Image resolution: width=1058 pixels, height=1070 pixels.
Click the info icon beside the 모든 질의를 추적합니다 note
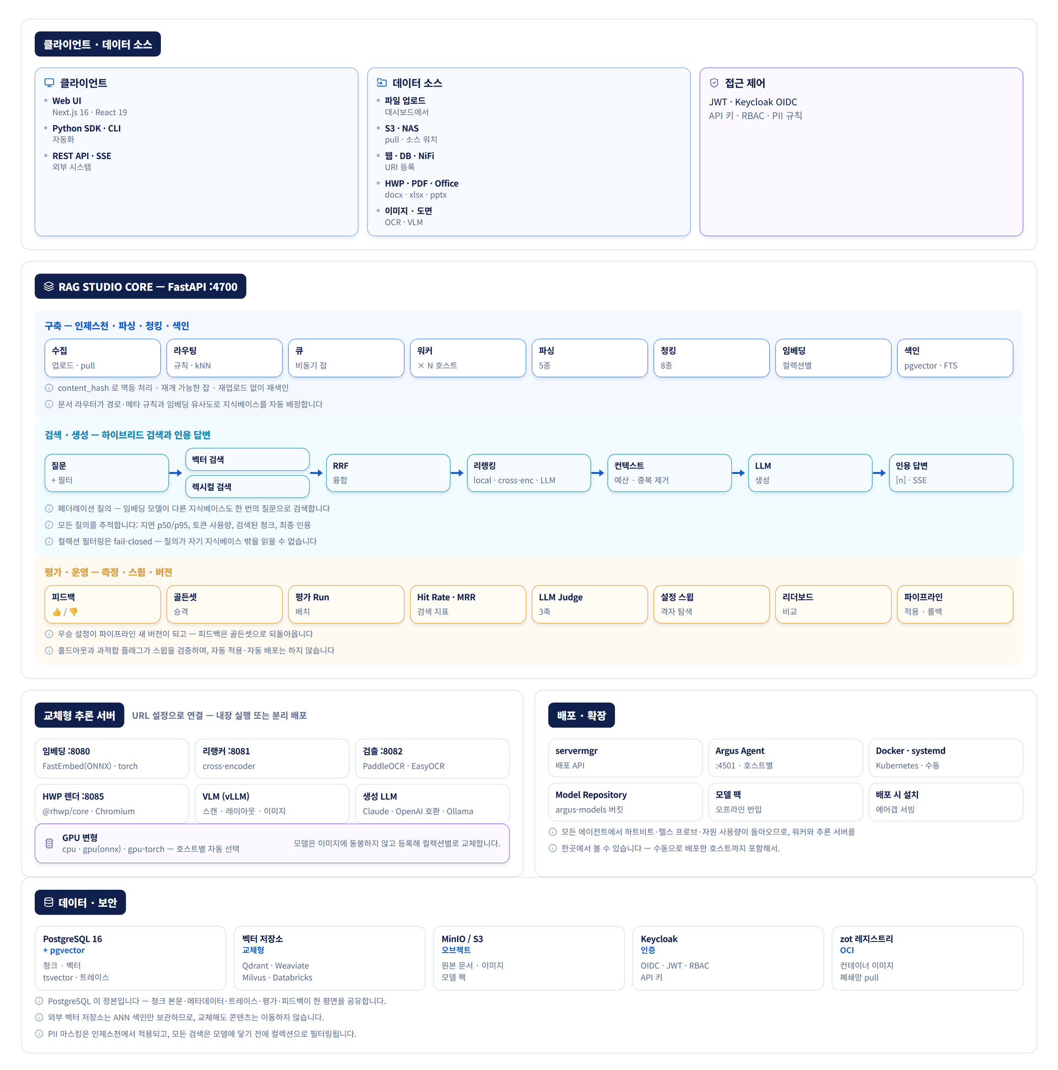tap(48, 525)
